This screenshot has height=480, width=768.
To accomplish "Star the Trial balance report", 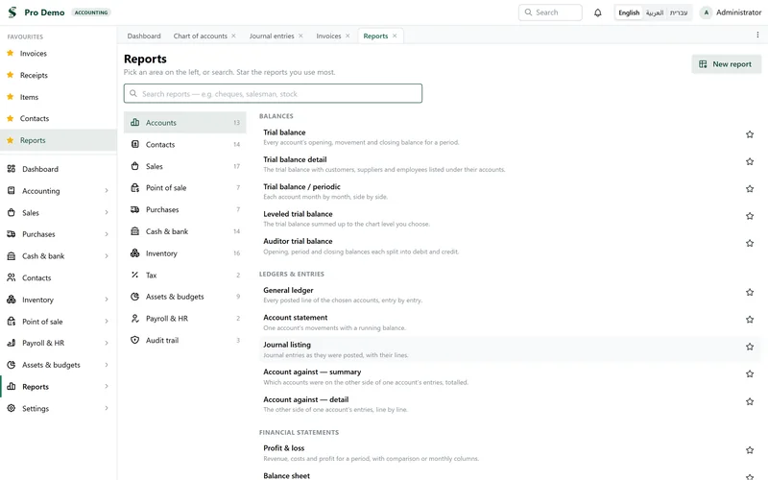I will (750, 134).
